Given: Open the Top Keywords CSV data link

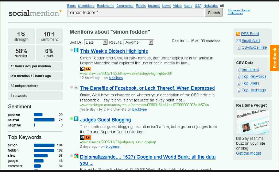Looking at the screenshot, I should point(254,76).
